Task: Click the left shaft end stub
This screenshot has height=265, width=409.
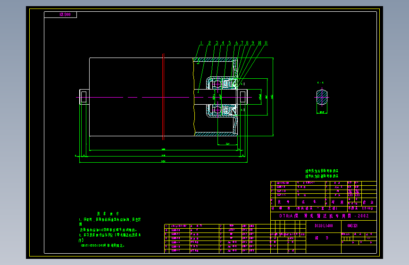Action: click(84, 97)
